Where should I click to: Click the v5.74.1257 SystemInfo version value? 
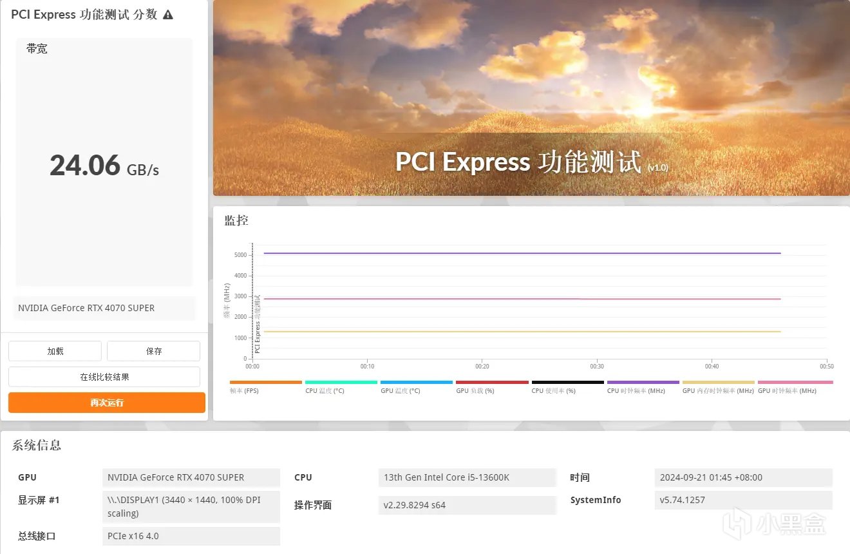pos(744,500)
